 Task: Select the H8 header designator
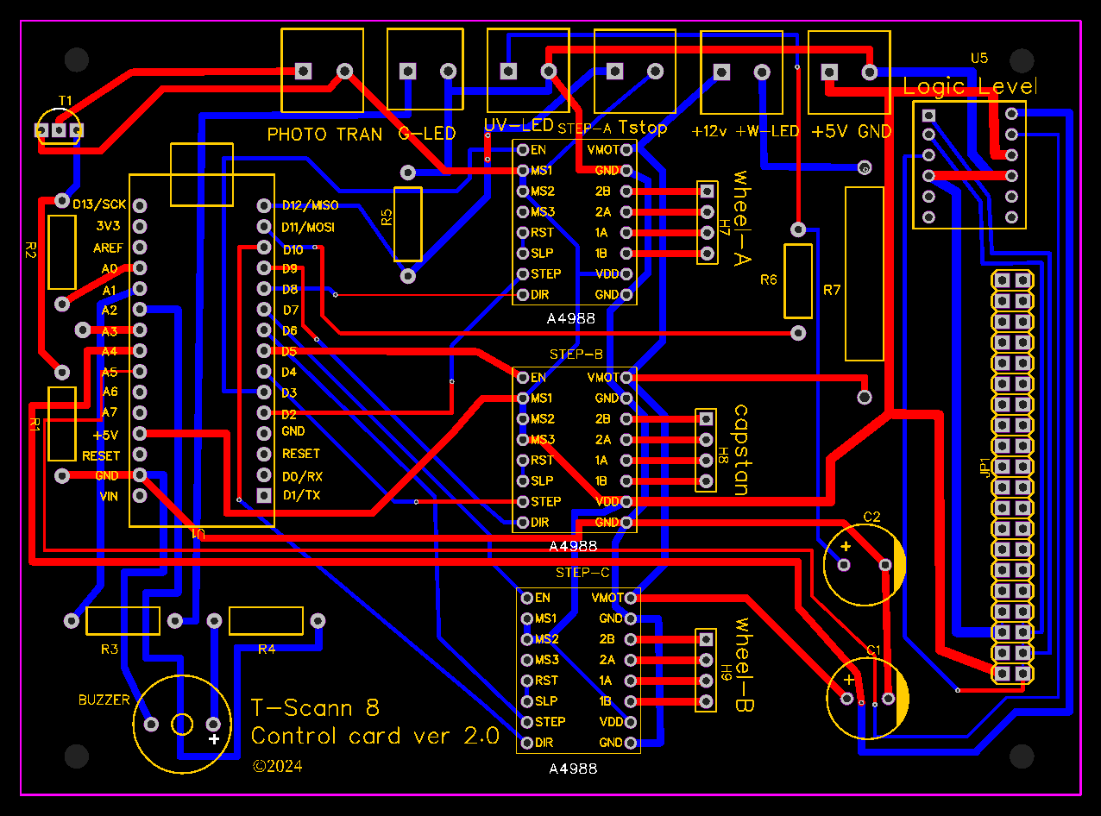coord(724,454)
